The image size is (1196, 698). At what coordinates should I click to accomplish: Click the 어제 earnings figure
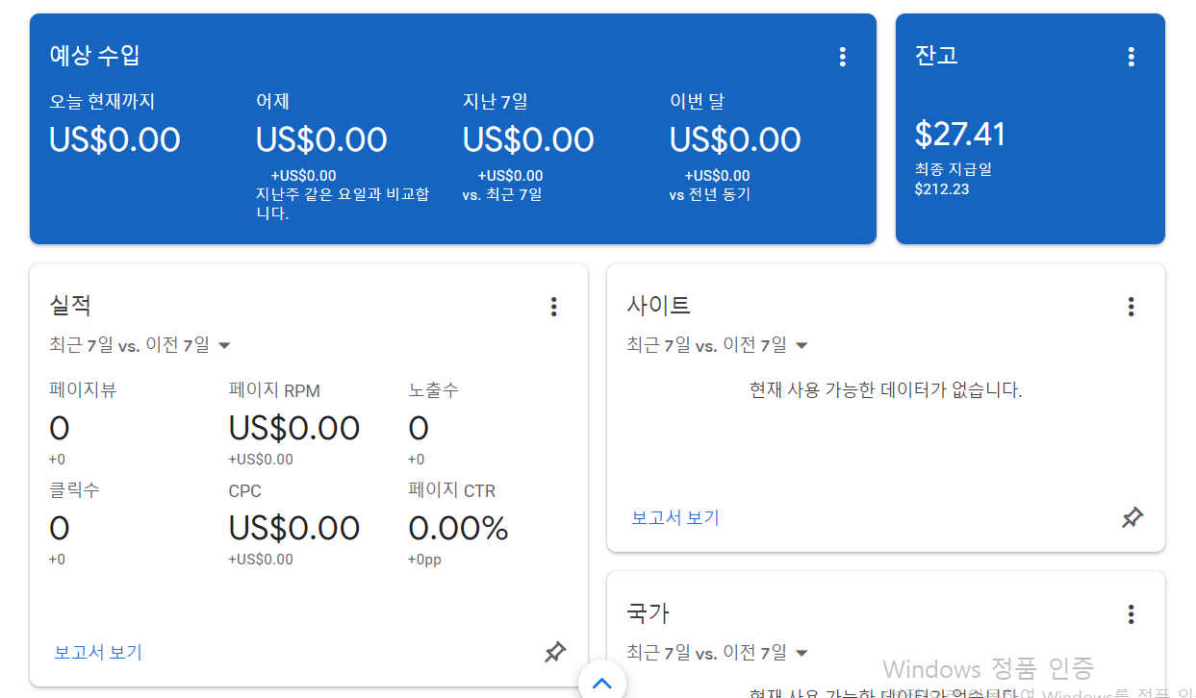[x=321, y=138]
